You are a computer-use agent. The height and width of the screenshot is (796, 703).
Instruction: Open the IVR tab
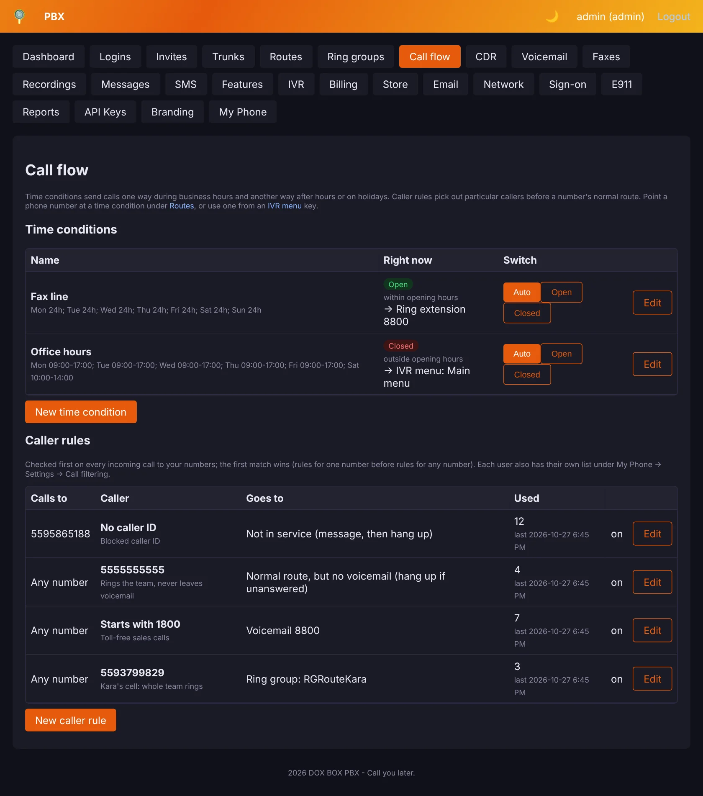tap(296, 84)
